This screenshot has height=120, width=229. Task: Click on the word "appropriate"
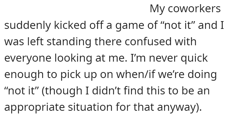[34, 108]
